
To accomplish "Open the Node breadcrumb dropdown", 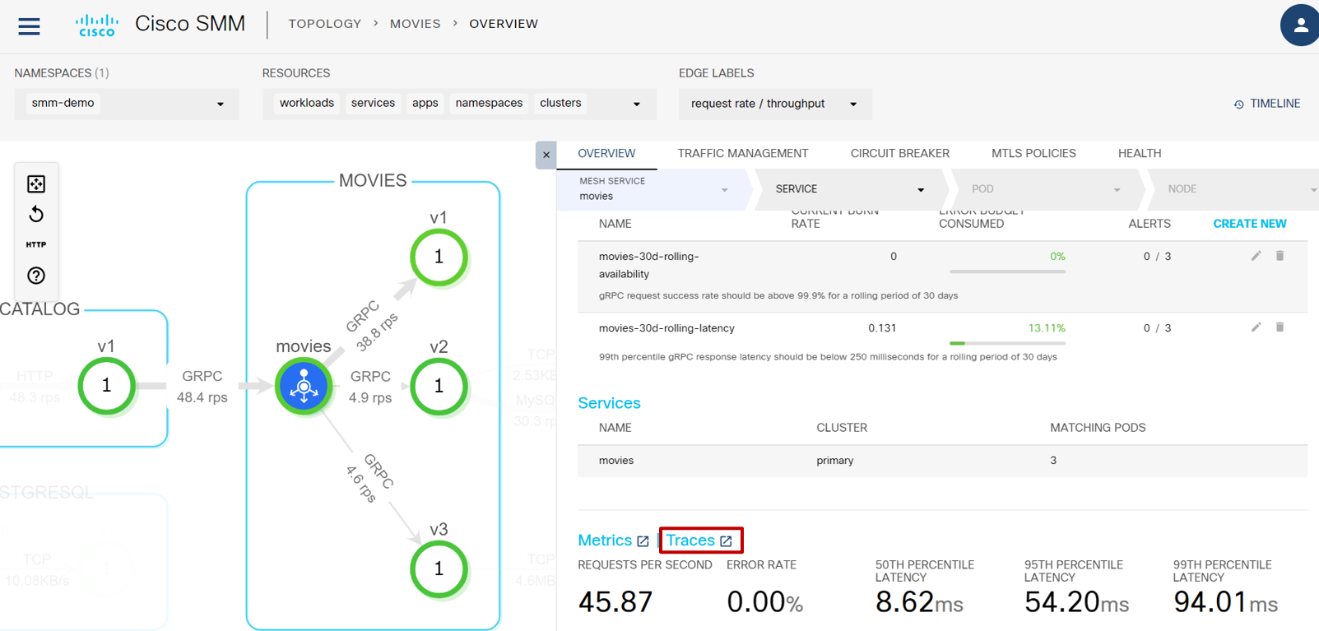I will coord(1234,189).
